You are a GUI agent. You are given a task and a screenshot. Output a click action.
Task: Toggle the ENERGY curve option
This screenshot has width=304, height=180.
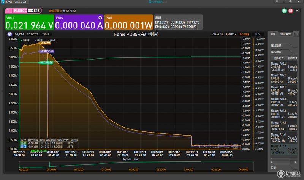pyautogui.click(x=231, y=34)
